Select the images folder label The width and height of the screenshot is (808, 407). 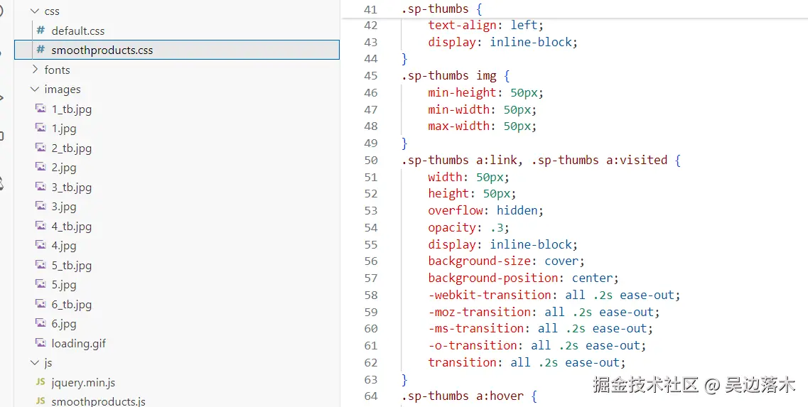[x=63, y=89]
